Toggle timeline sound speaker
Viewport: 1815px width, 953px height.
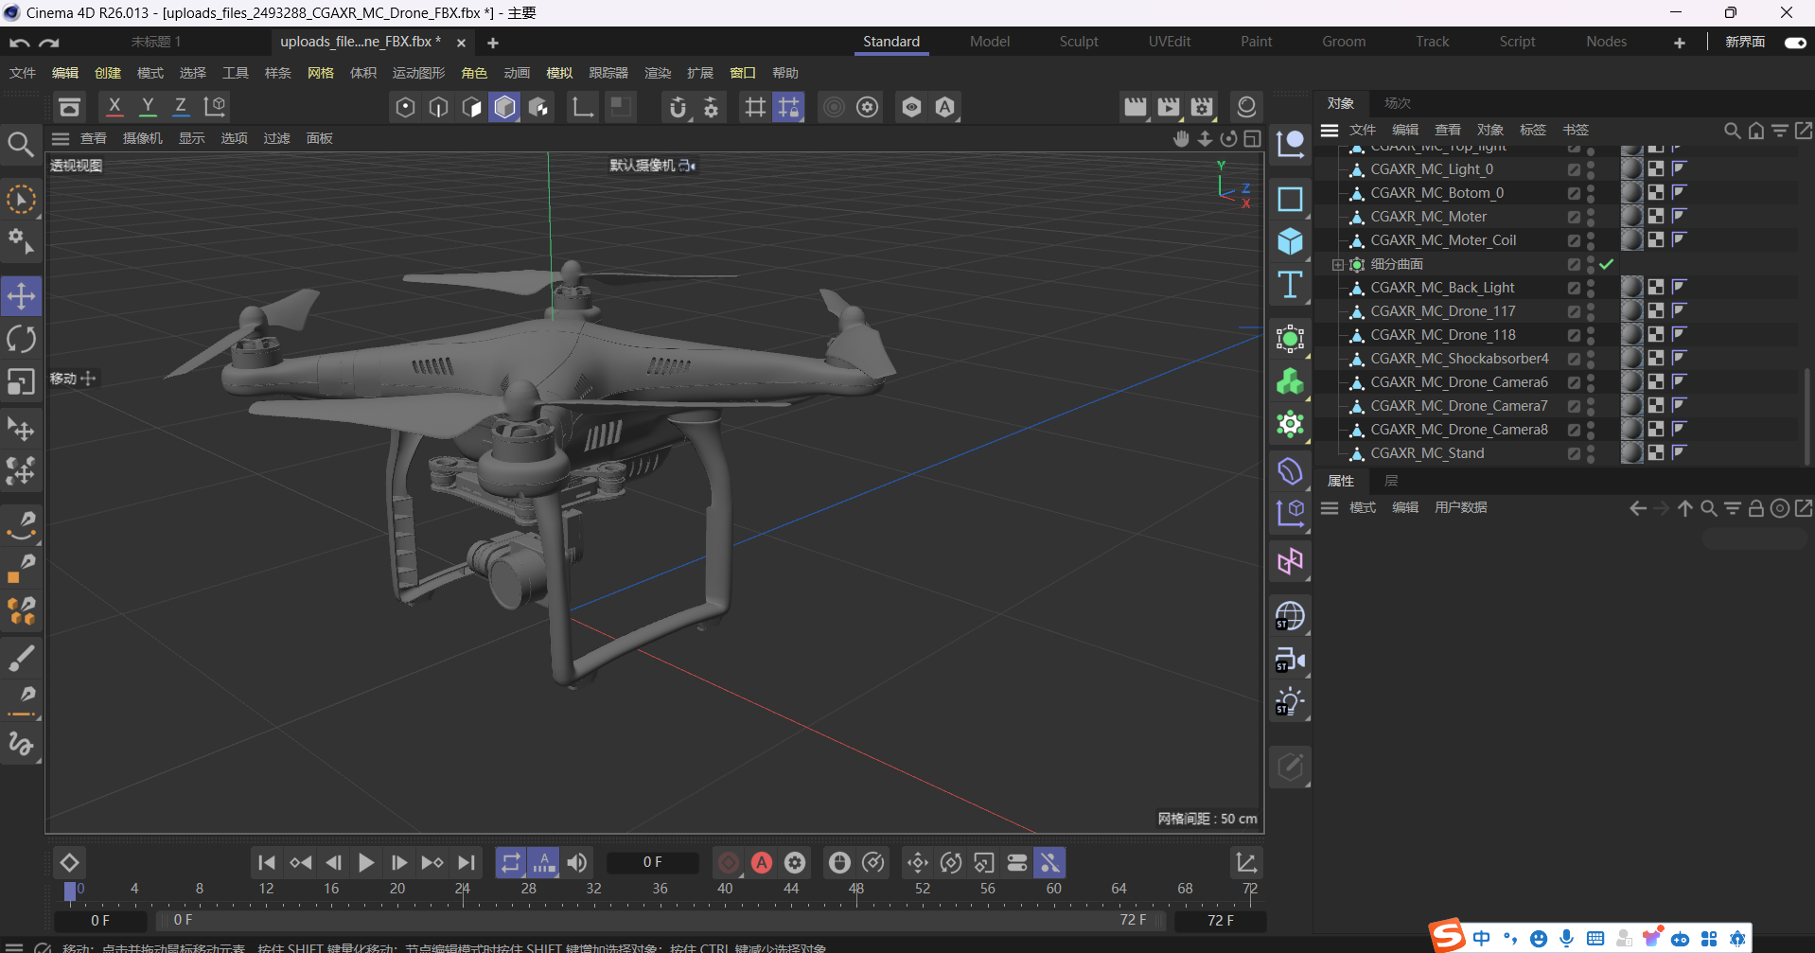pos(577,862)
